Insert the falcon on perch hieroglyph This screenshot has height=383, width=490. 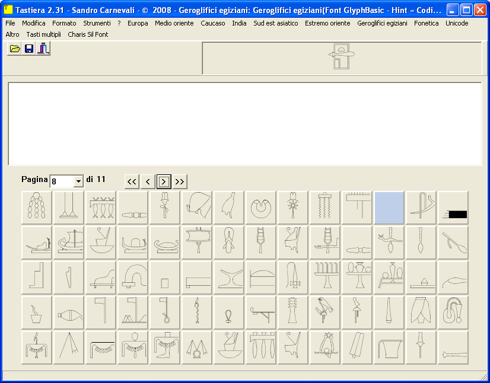pos(325,312)
